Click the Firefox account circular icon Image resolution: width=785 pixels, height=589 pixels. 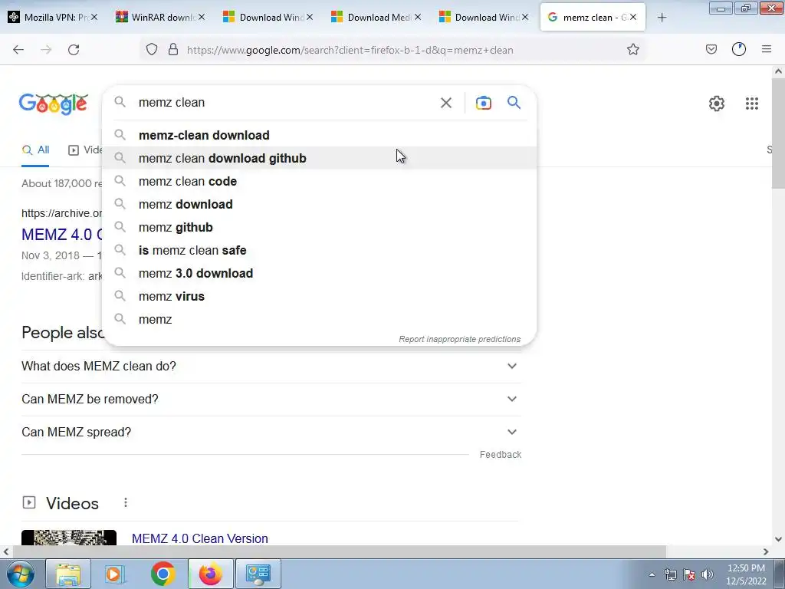click(x=738, y=49)
